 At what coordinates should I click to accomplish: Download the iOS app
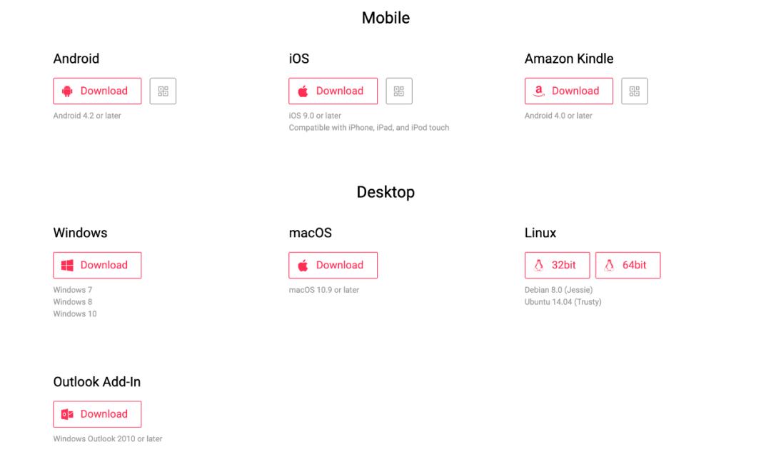[x=339, y=91]
